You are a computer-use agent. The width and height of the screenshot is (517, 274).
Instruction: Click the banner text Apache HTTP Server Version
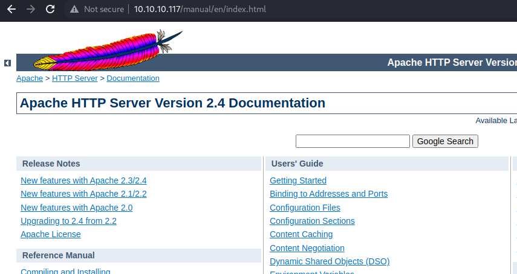coord(452,63)
